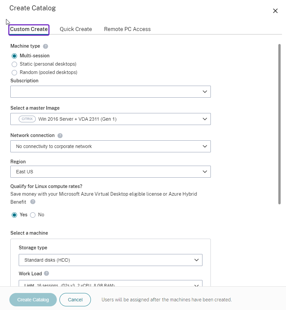Image resolution: width=286 pixels, height=310 pixels.
Task: Click the help icon next to Machine type
Action: [46, 46]
